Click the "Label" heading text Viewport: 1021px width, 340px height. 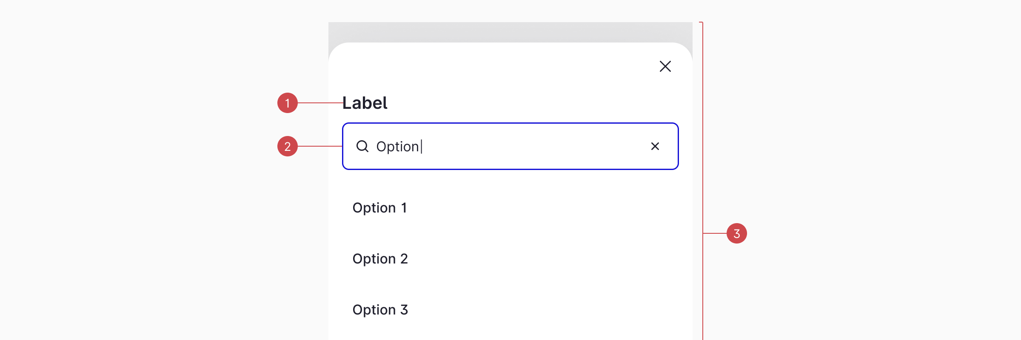(x=365, y=103)
